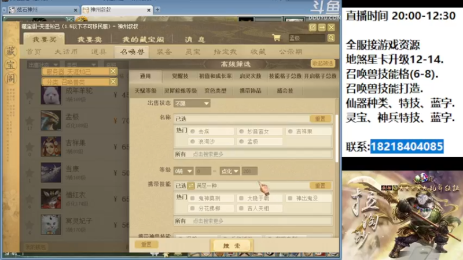Favorite the 冥灵妃子 listing star
463x260 pixels.
(x=30, y=225)
